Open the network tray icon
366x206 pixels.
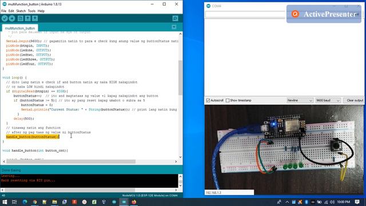[x=326, y=202]
